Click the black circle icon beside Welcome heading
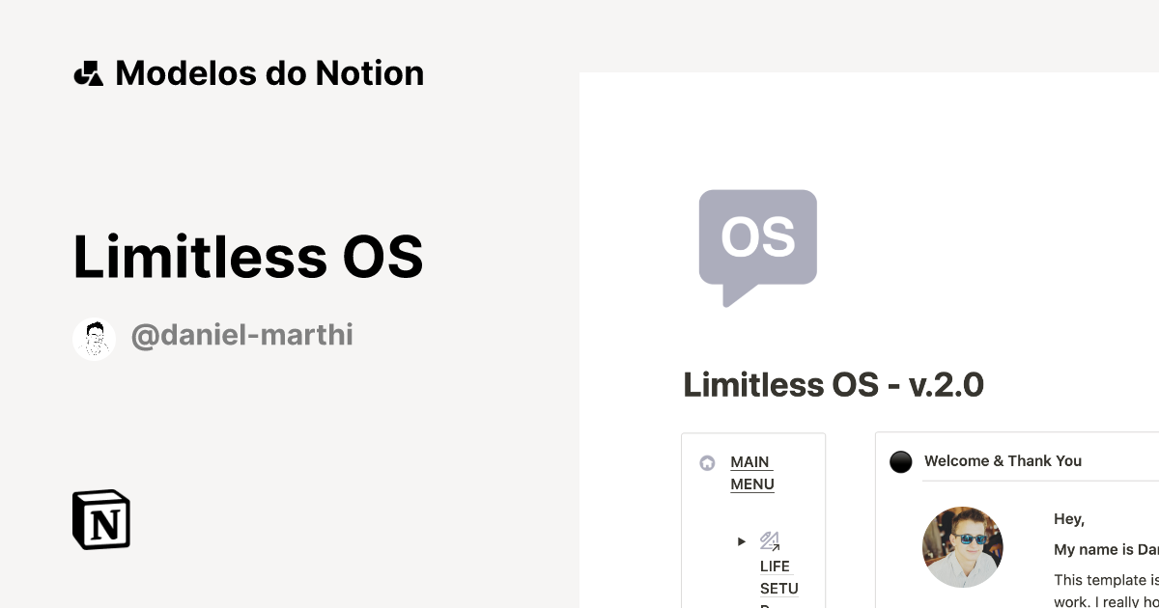Screen dimensions: 1159x608 coord(900,461)
